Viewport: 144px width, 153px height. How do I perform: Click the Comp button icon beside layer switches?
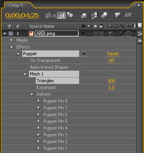point(140,33)
